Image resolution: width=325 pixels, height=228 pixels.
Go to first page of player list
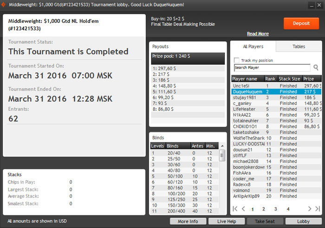coord(235,208)
